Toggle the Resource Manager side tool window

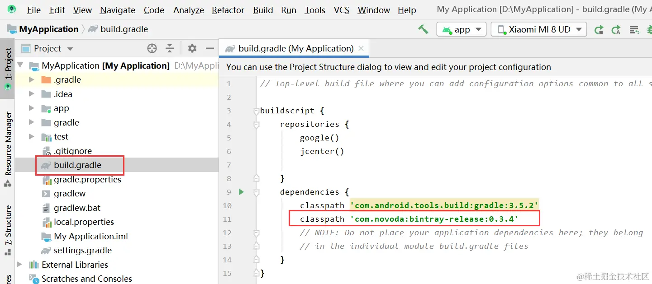coord(7,149)
